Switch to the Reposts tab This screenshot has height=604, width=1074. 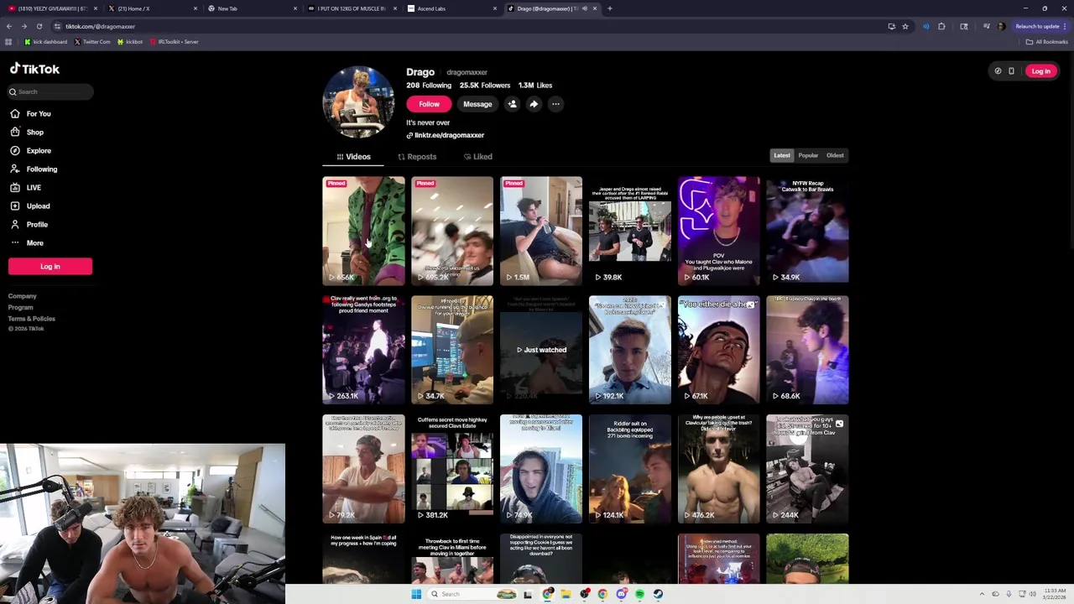click(417, 157)
